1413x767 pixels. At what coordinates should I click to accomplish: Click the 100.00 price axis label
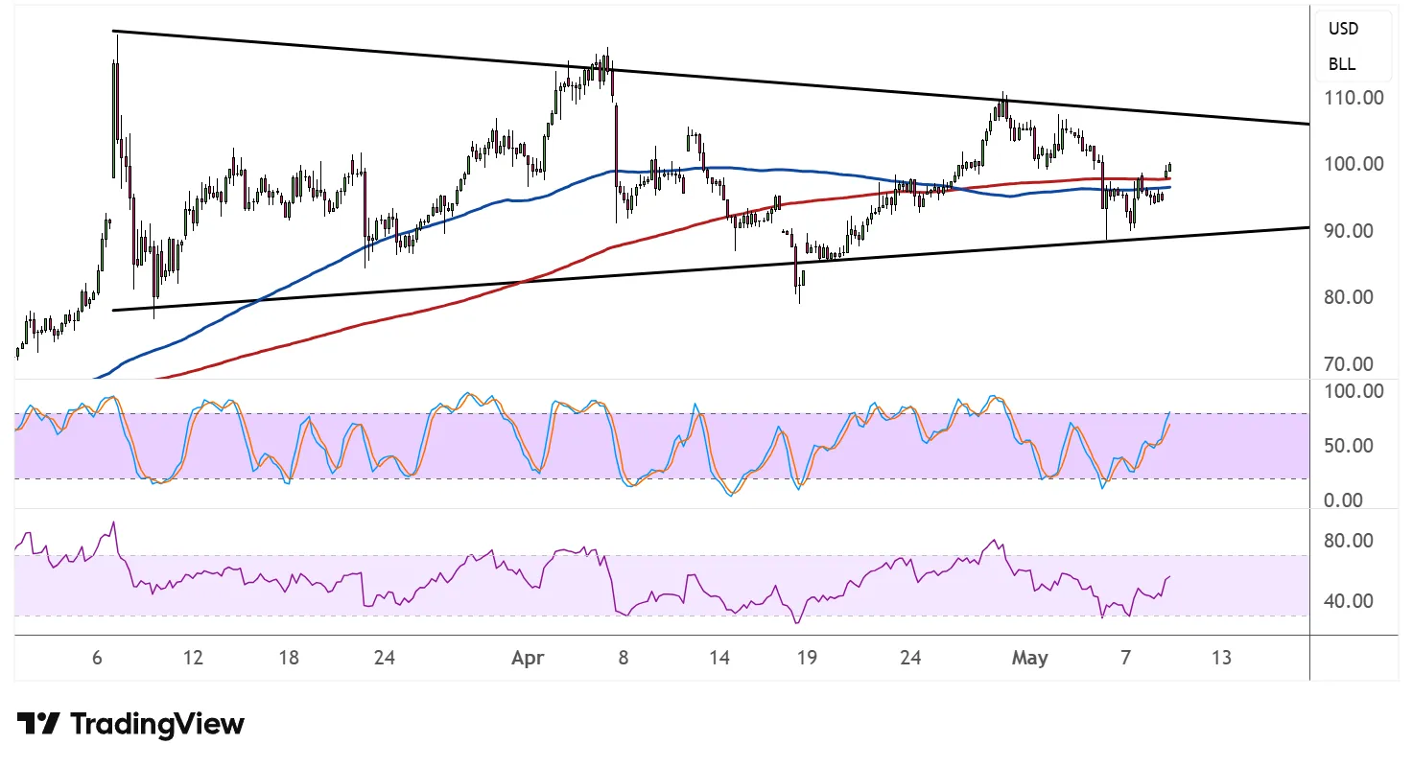pyautogui.click(x=1355, y=164)
